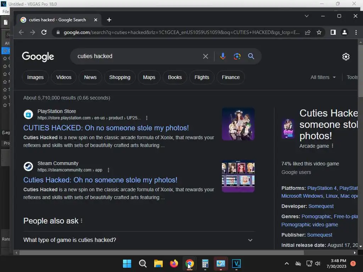Open Calculator from the taskbar
Screen dimensions: 363x272
(x=205, y=263)
